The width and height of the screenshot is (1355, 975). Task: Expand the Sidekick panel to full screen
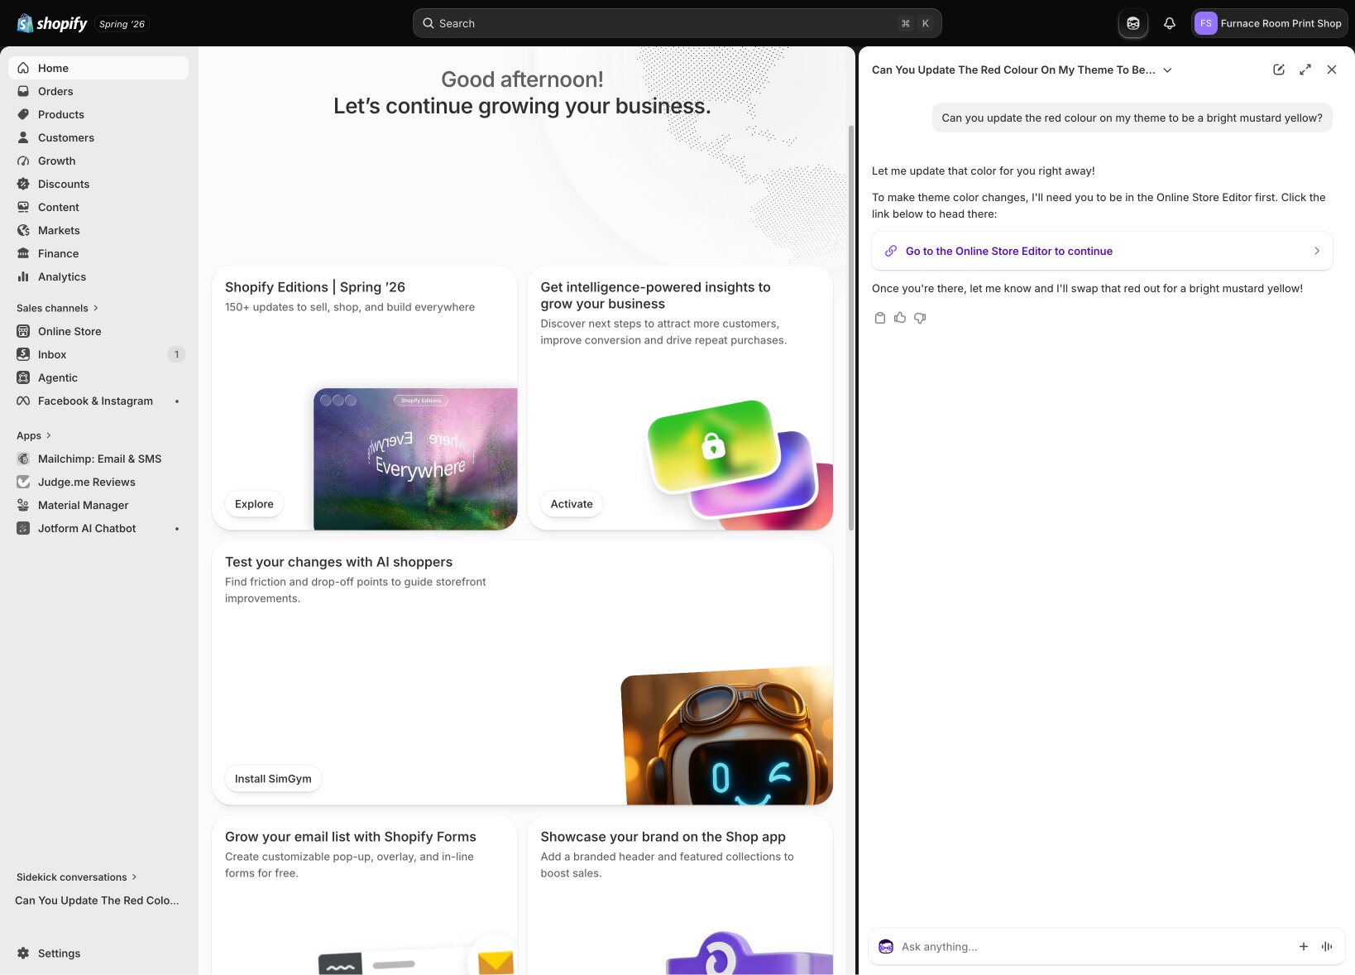[x=1305, y=70]
